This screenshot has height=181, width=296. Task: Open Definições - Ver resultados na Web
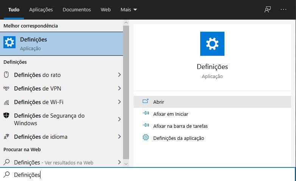[61, 162]
